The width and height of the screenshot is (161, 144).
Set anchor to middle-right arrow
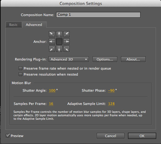tap(66, 42)
